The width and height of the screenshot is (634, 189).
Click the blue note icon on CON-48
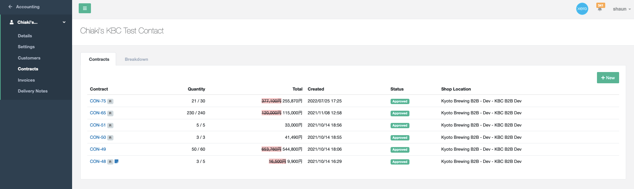(x=116, y=162)
